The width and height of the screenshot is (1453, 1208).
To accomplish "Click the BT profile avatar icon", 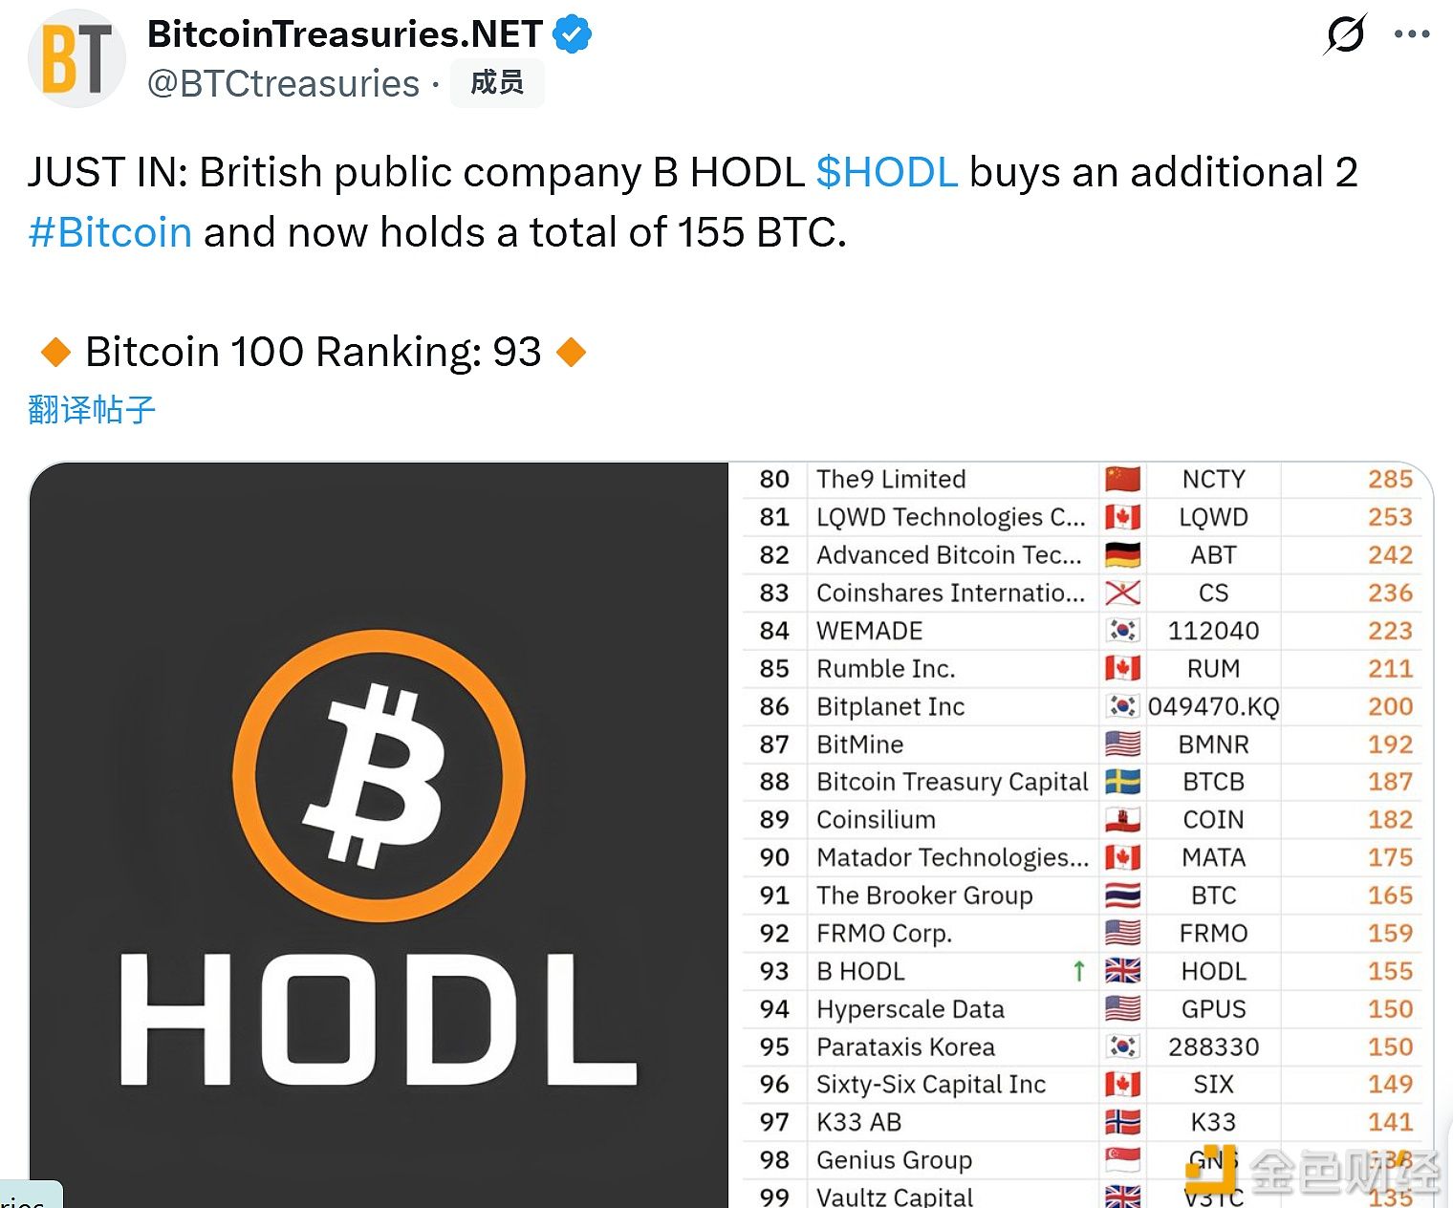I will click(76, 57).
